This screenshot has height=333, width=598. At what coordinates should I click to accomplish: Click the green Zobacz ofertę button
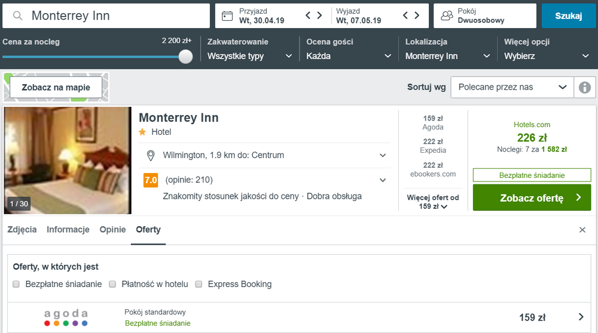point(532,198)
